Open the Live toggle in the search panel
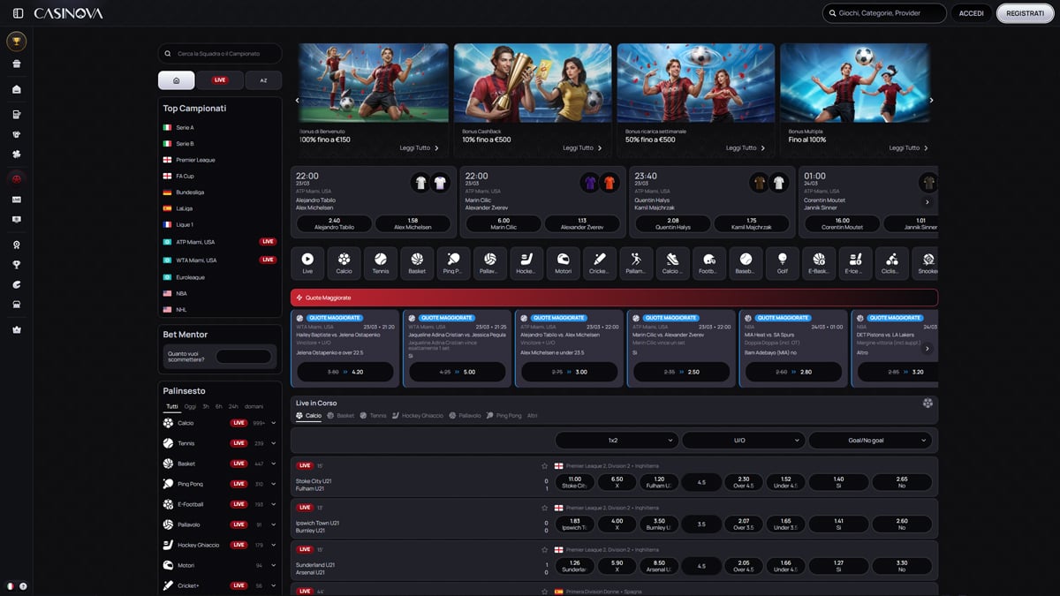1060x596 pixels. 218,79
